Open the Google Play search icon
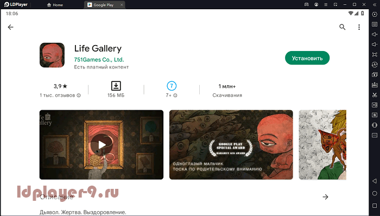The height and width of the screenshot is (216, 380). tap(342, 27)
